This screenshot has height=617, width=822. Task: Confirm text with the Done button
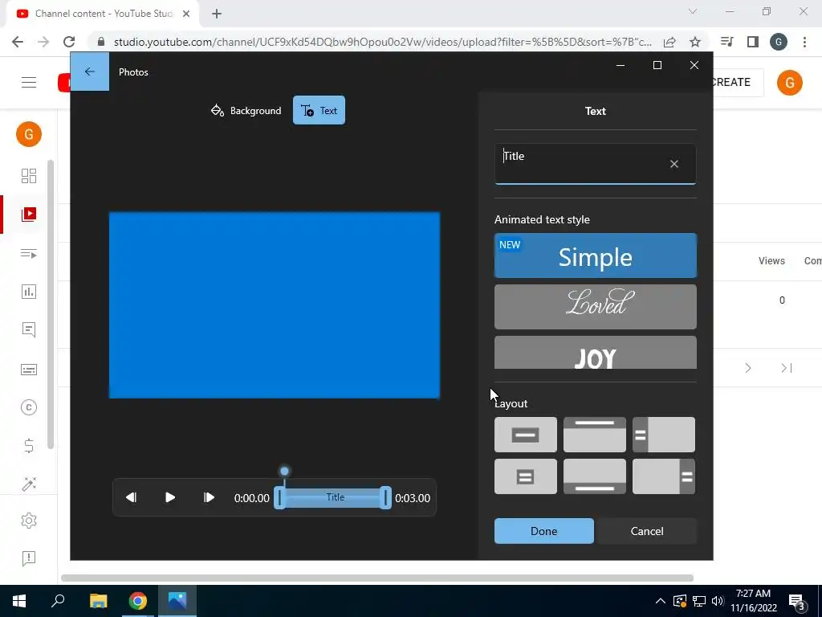pyautogui.click(x=543, y=531)
